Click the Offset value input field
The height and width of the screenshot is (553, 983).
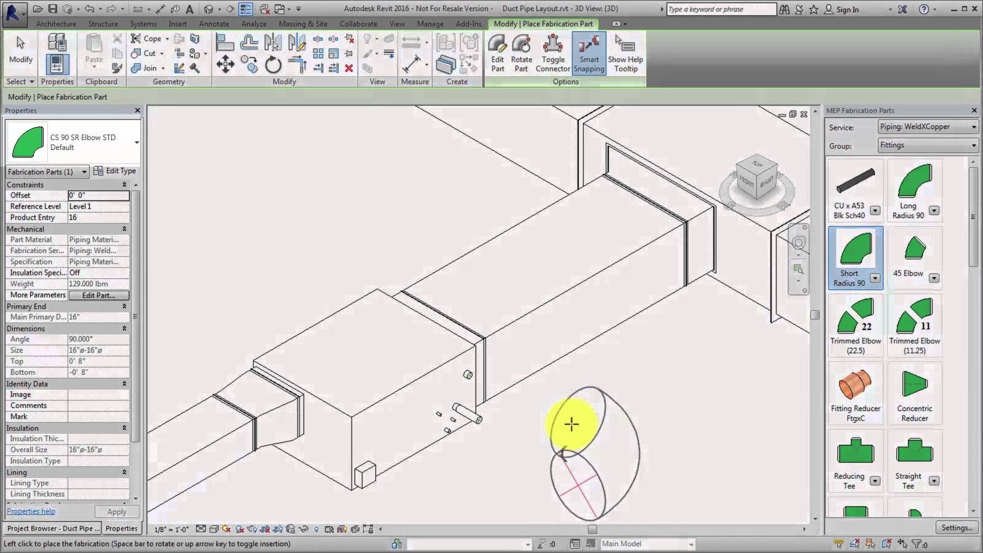98,195
